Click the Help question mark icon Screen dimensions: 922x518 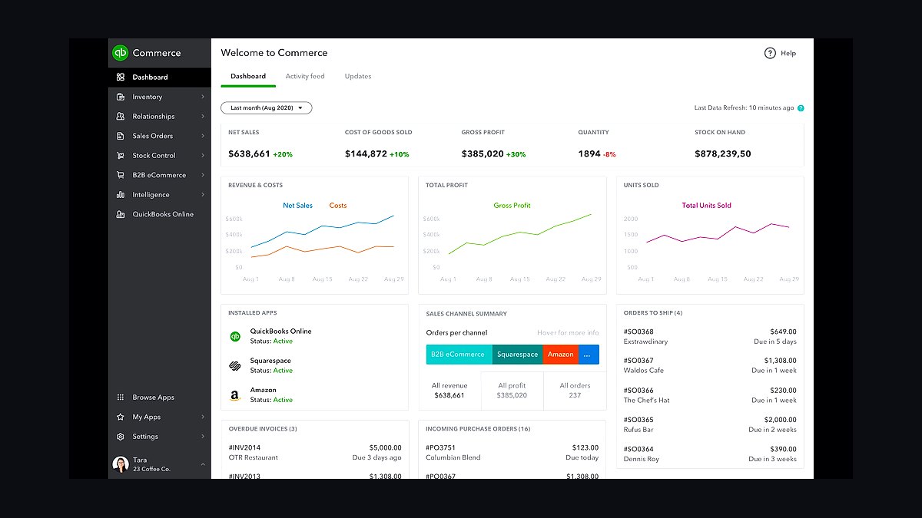(x=770, y=53)
